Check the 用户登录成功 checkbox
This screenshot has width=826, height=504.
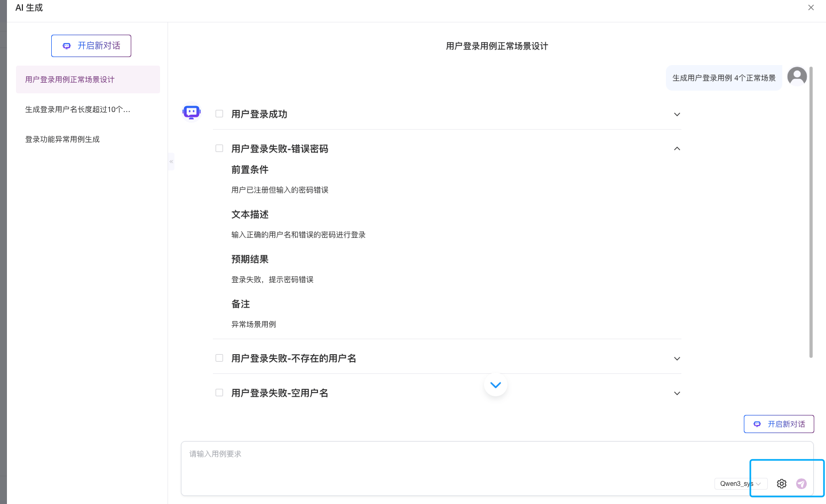(x=219, y=114)
